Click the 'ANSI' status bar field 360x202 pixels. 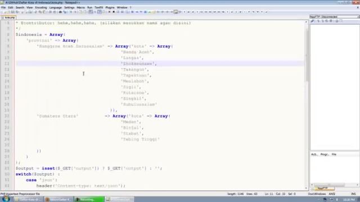pos(332,194)
